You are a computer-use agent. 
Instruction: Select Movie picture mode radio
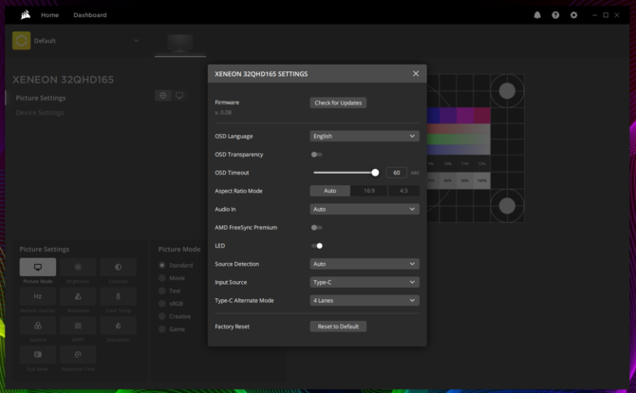[161, 278]
